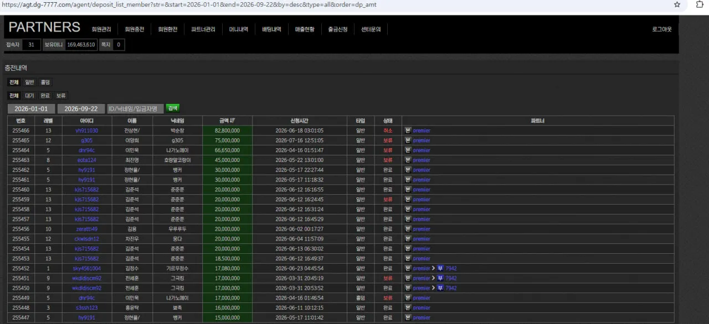
Task: Open member s3ssh123 link
Action: (x=87, y=308)
